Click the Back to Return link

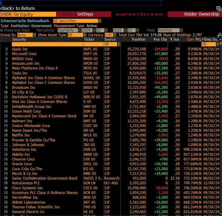point(18,8)
